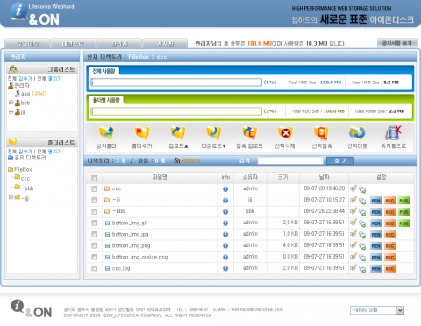Click the 공지사항 보기 button
Viewport: 421px width, 326px height.
click(x=397, y=43)
